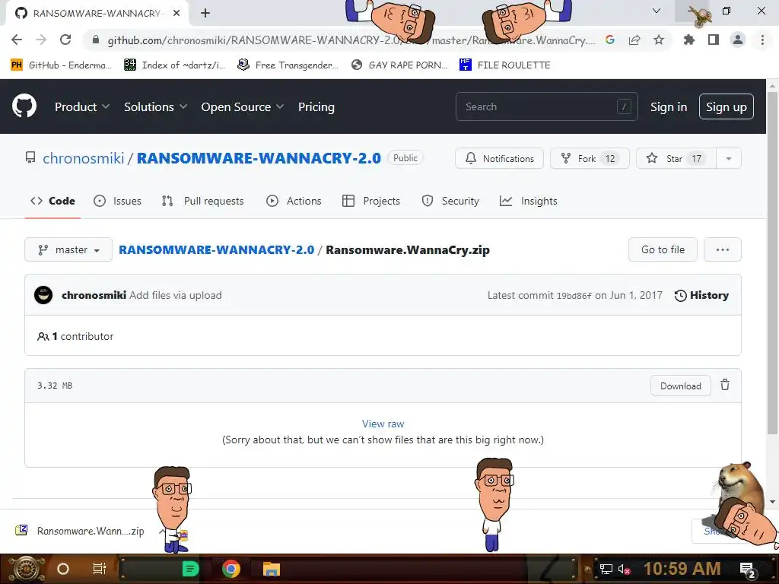Open the tab search chevron in title bar
The width and height of the screenshot is (779, 584).
click(657, 11)
